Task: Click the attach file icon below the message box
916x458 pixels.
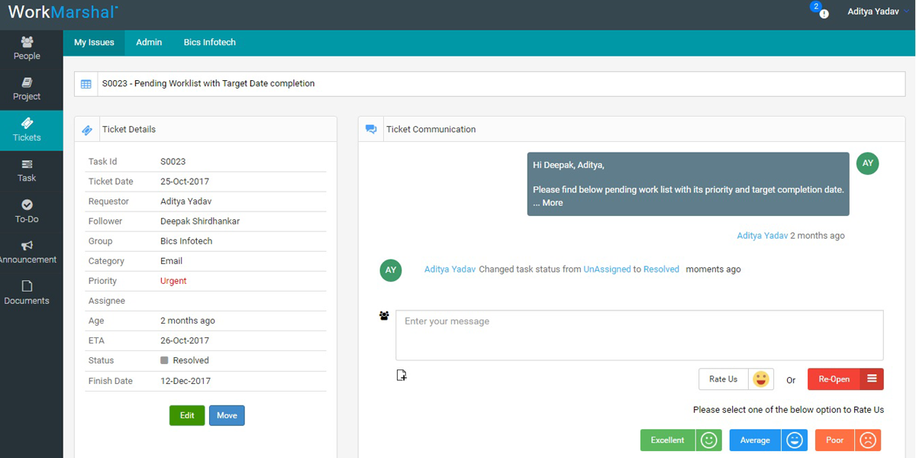Action: pos(402,374)
